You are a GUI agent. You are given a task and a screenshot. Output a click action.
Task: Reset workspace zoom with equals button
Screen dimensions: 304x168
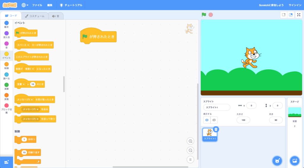[x=190, y=160]
